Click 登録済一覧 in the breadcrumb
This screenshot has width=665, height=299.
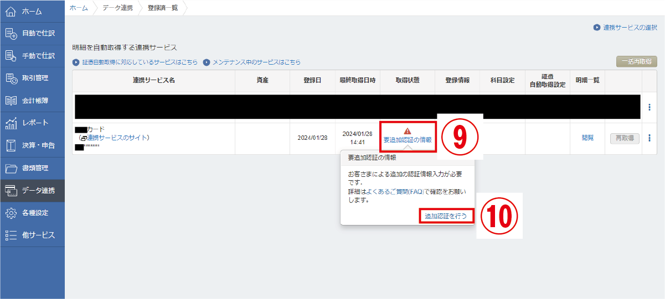(163, 8)
